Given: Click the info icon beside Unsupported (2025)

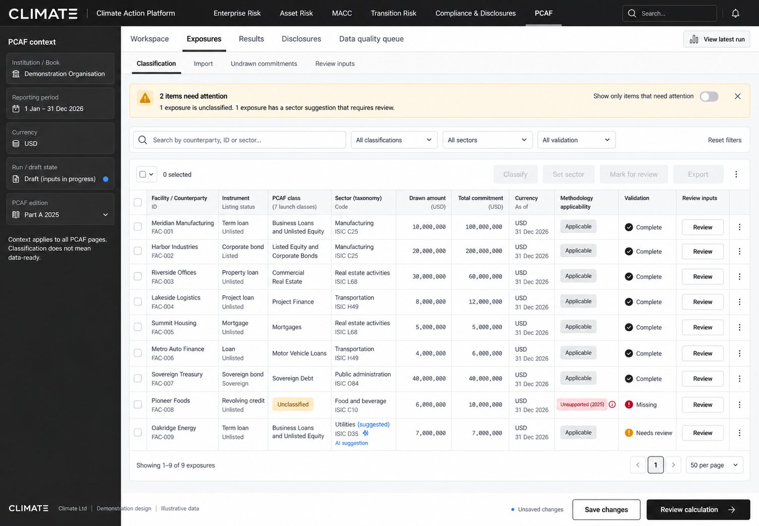Looking at the screenshot, I should 612,404.
